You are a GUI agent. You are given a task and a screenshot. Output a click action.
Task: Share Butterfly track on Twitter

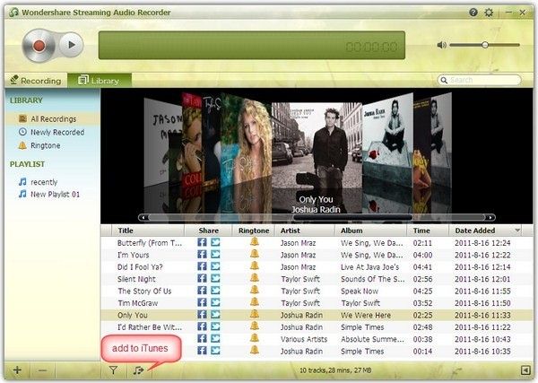point(215,242)
